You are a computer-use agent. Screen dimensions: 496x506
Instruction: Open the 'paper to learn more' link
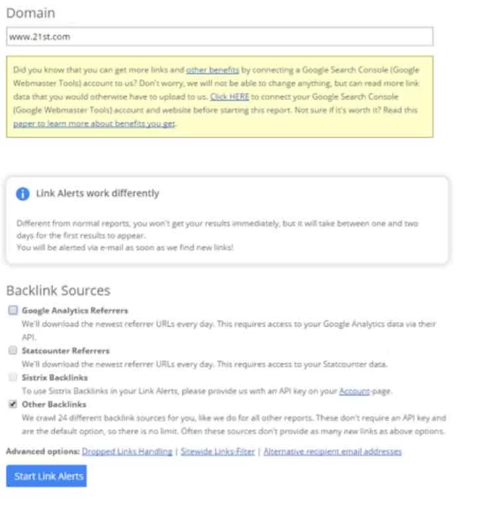click(x=93, y=124)
